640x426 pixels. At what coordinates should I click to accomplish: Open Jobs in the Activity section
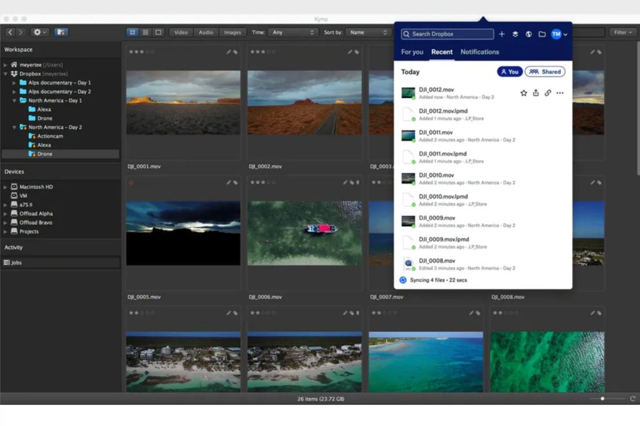(61, 262)
